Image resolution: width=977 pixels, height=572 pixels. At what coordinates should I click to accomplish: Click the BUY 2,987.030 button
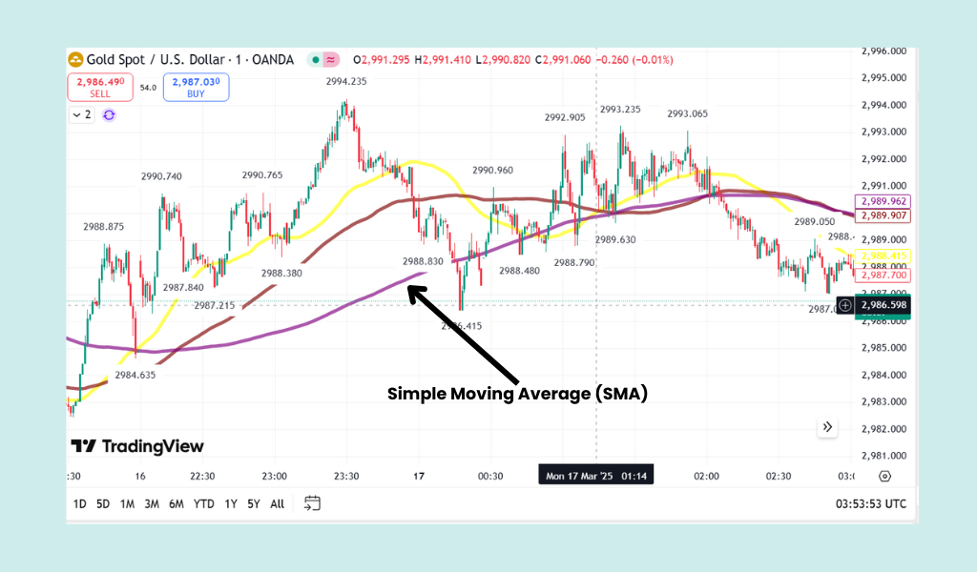[196, 87]
